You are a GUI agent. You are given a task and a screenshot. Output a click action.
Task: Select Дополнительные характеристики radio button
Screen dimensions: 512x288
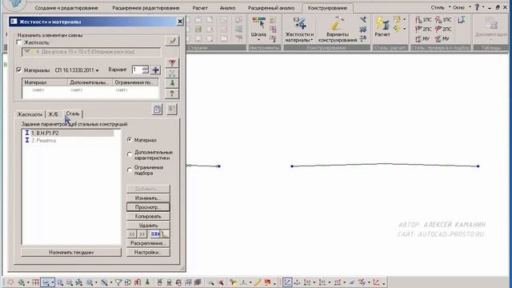coord(130,154)
